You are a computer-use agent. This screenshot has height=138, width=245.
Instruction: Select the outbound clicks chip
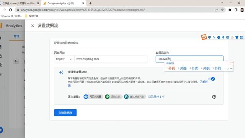click(x=135, y=97)
